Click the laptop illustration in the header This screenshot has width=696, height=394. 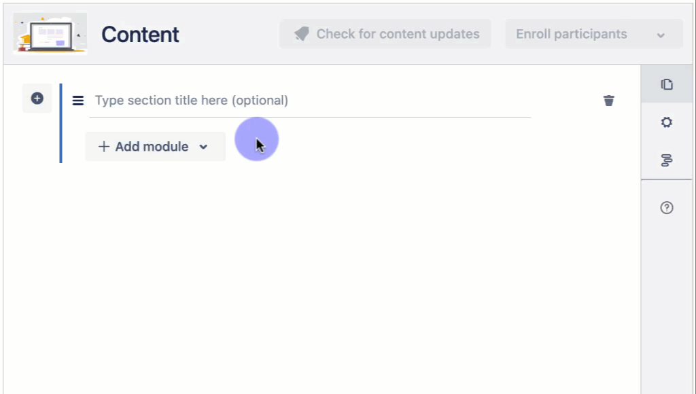tap(50, 33)
